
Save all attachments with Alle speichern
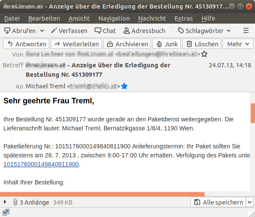pyautogui.click(x=218, y=202)
